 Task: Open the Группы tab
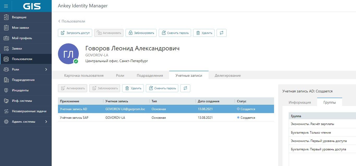330,102
